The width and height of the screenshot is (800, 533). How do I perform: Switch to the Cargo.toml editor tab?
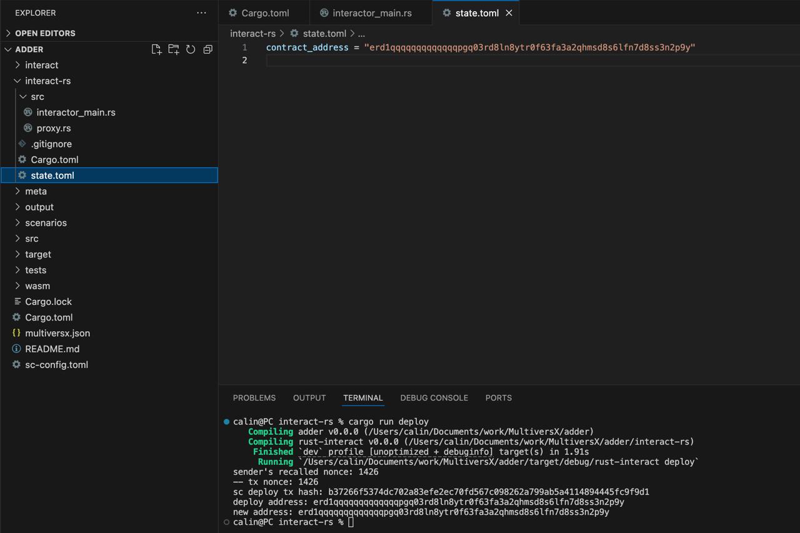click(x=264, y=13)
